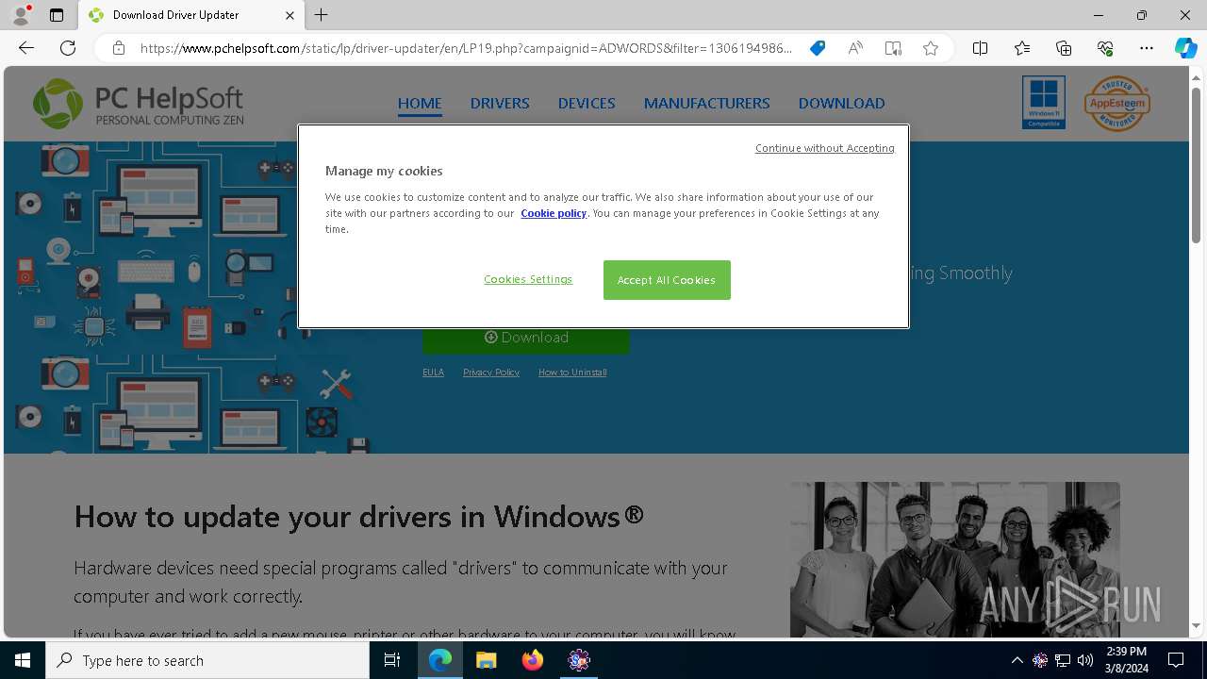Open the Windows Start menu
The height and width of the screenshot is (679, 1207).
coord(23,660)
